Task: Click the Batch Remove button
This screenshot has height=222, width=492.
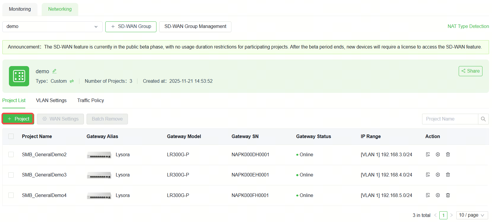Action: click(107, 119)
